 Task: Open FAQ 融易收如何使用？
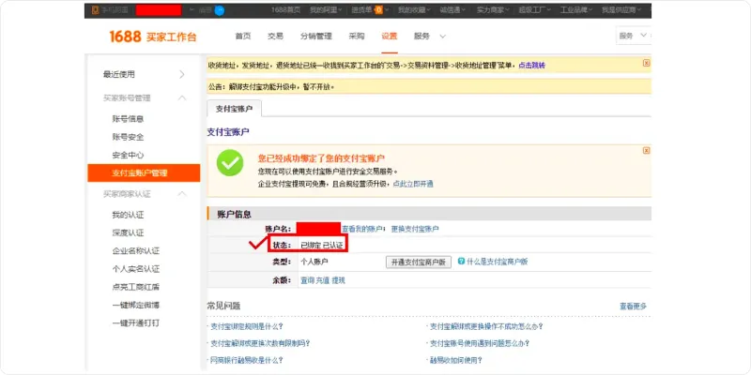click(x=456, y=360)
